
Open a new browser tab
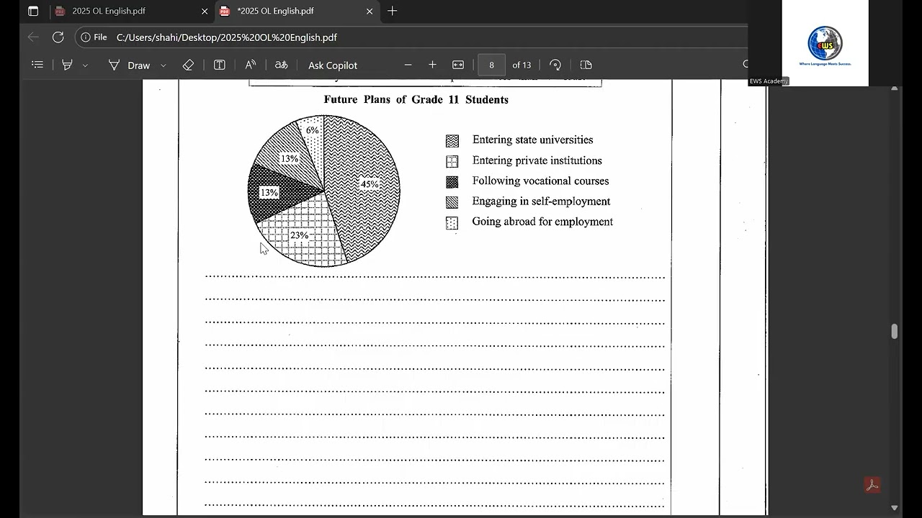[x=392, y=11]
